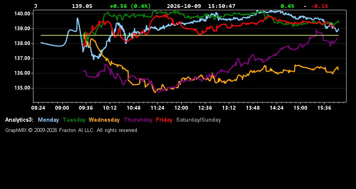Click the 136.00 y-axis label
Screen dimensions: 356x189
click(22, 73)
